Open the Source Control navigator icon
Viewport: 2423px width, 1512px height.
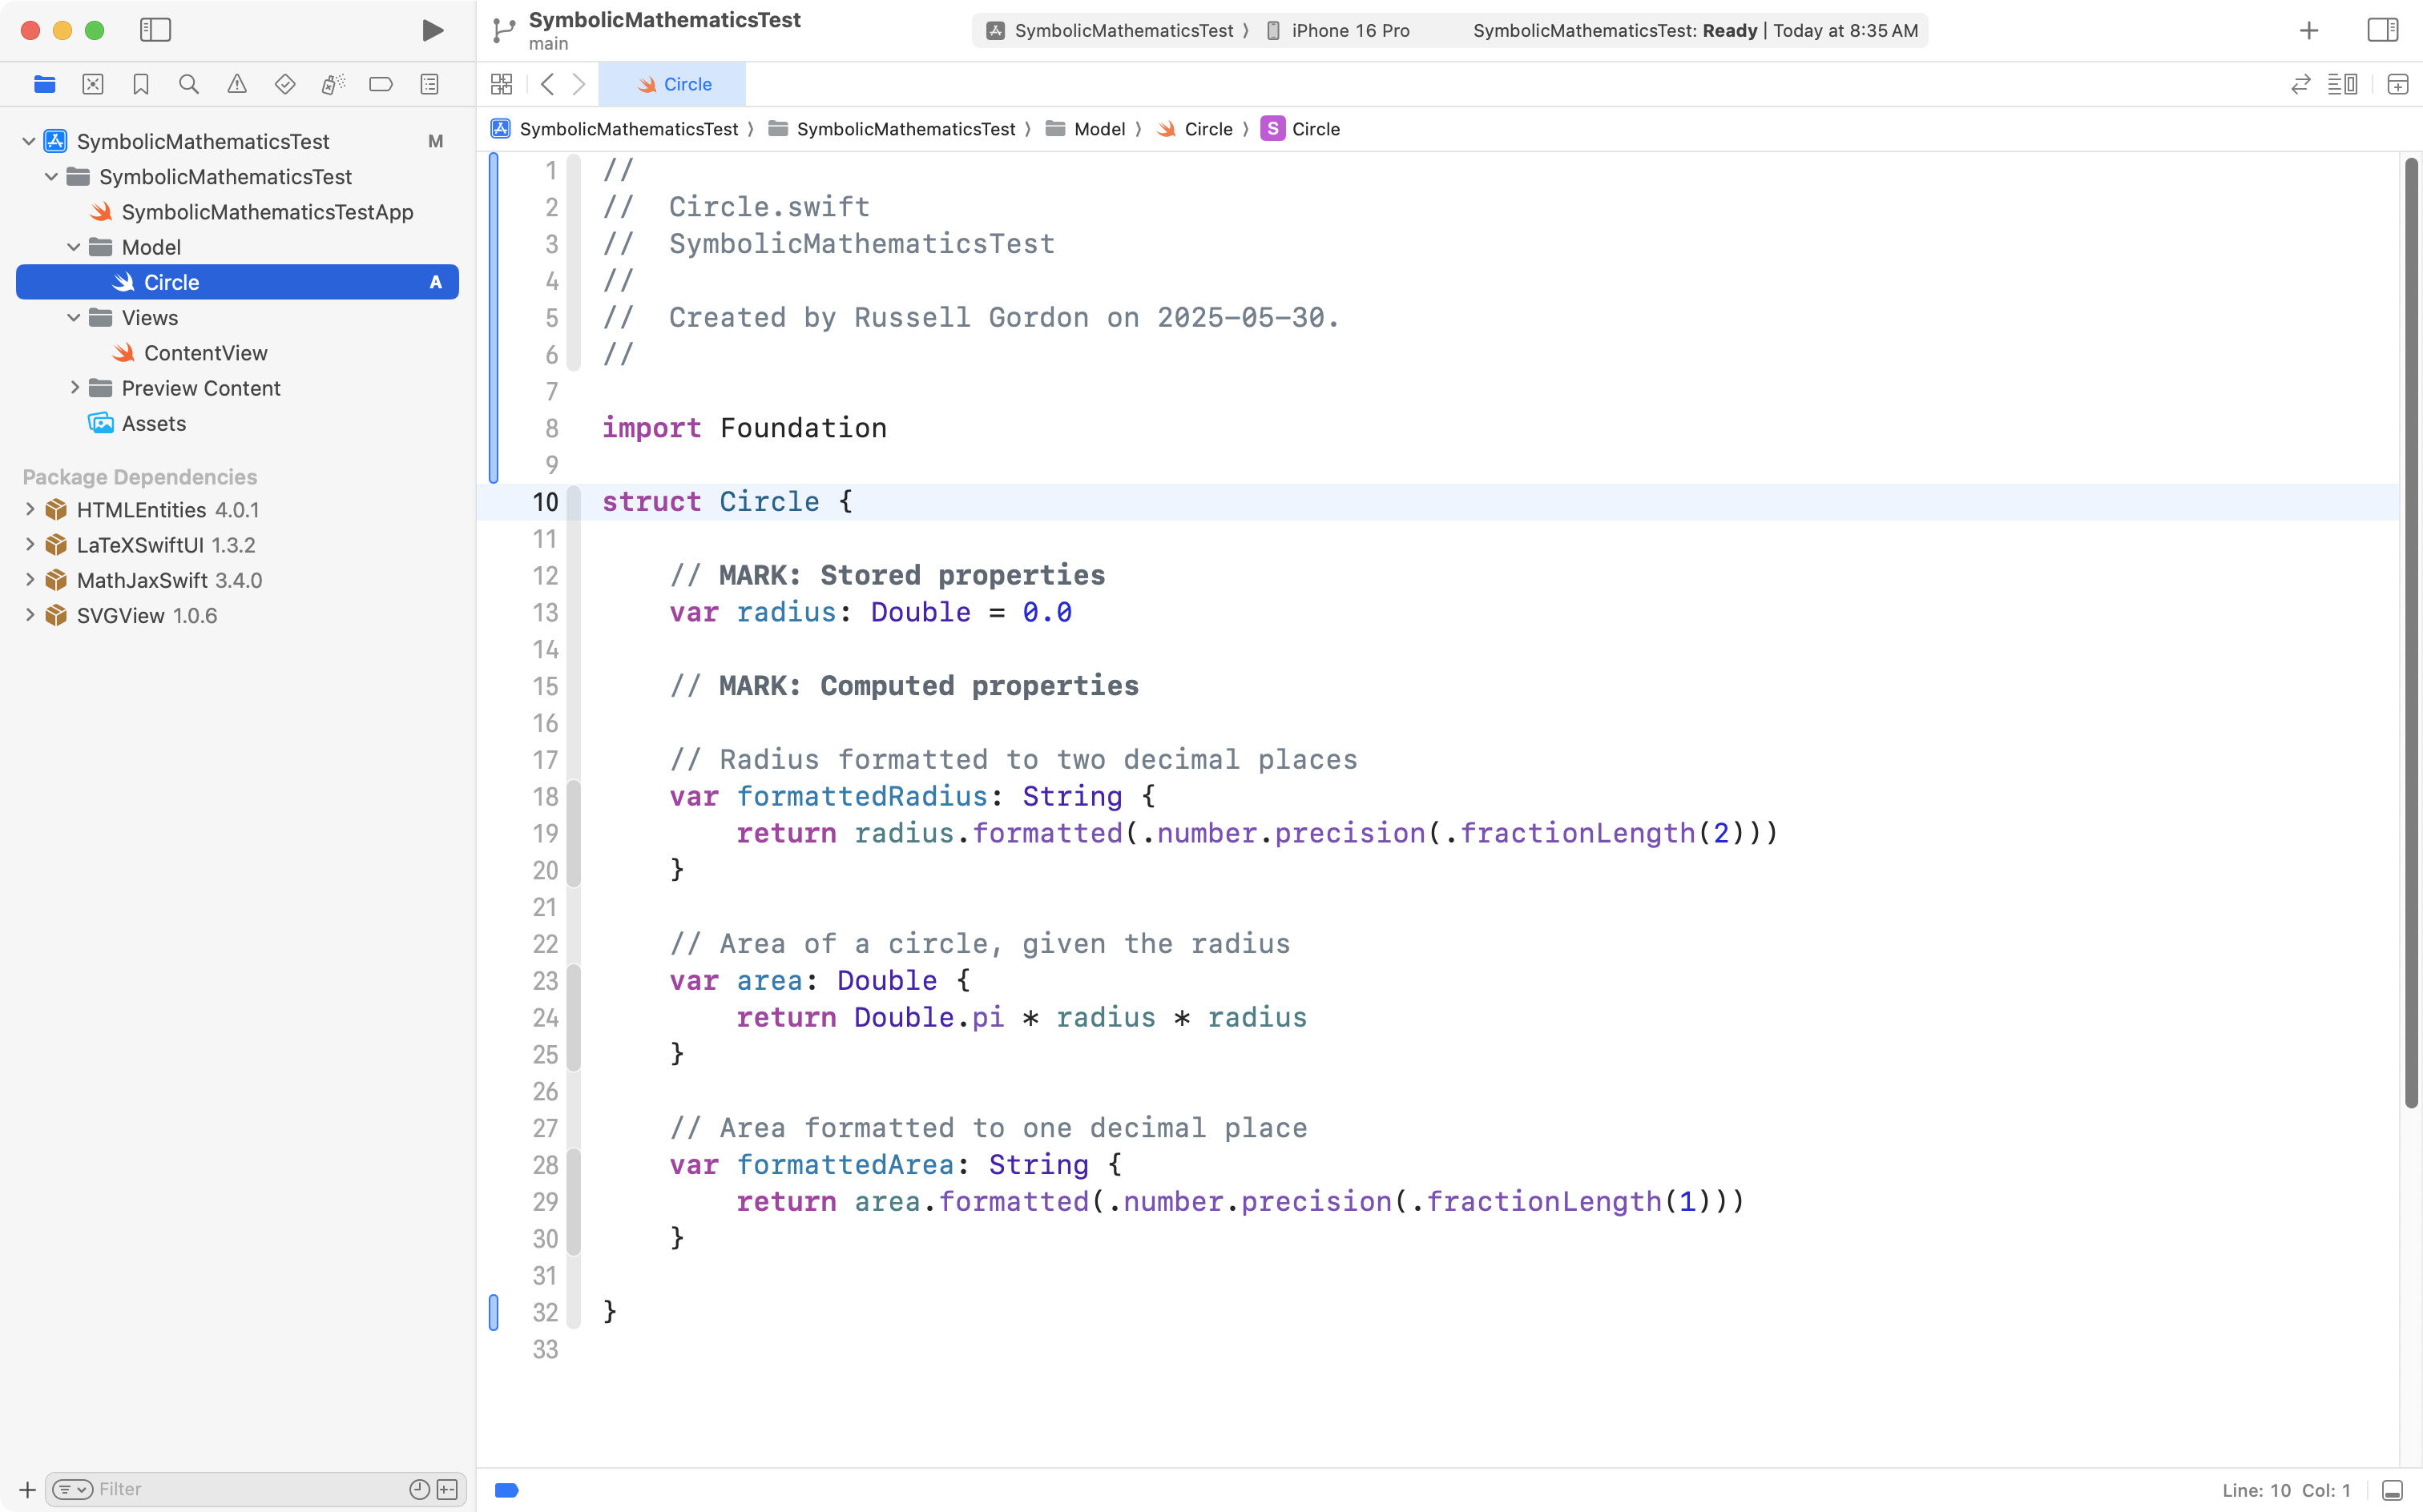point(92,84)
